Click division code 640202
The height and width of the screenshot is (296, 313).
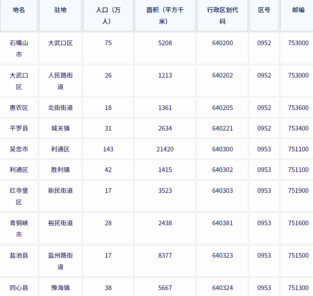point(223,75)
